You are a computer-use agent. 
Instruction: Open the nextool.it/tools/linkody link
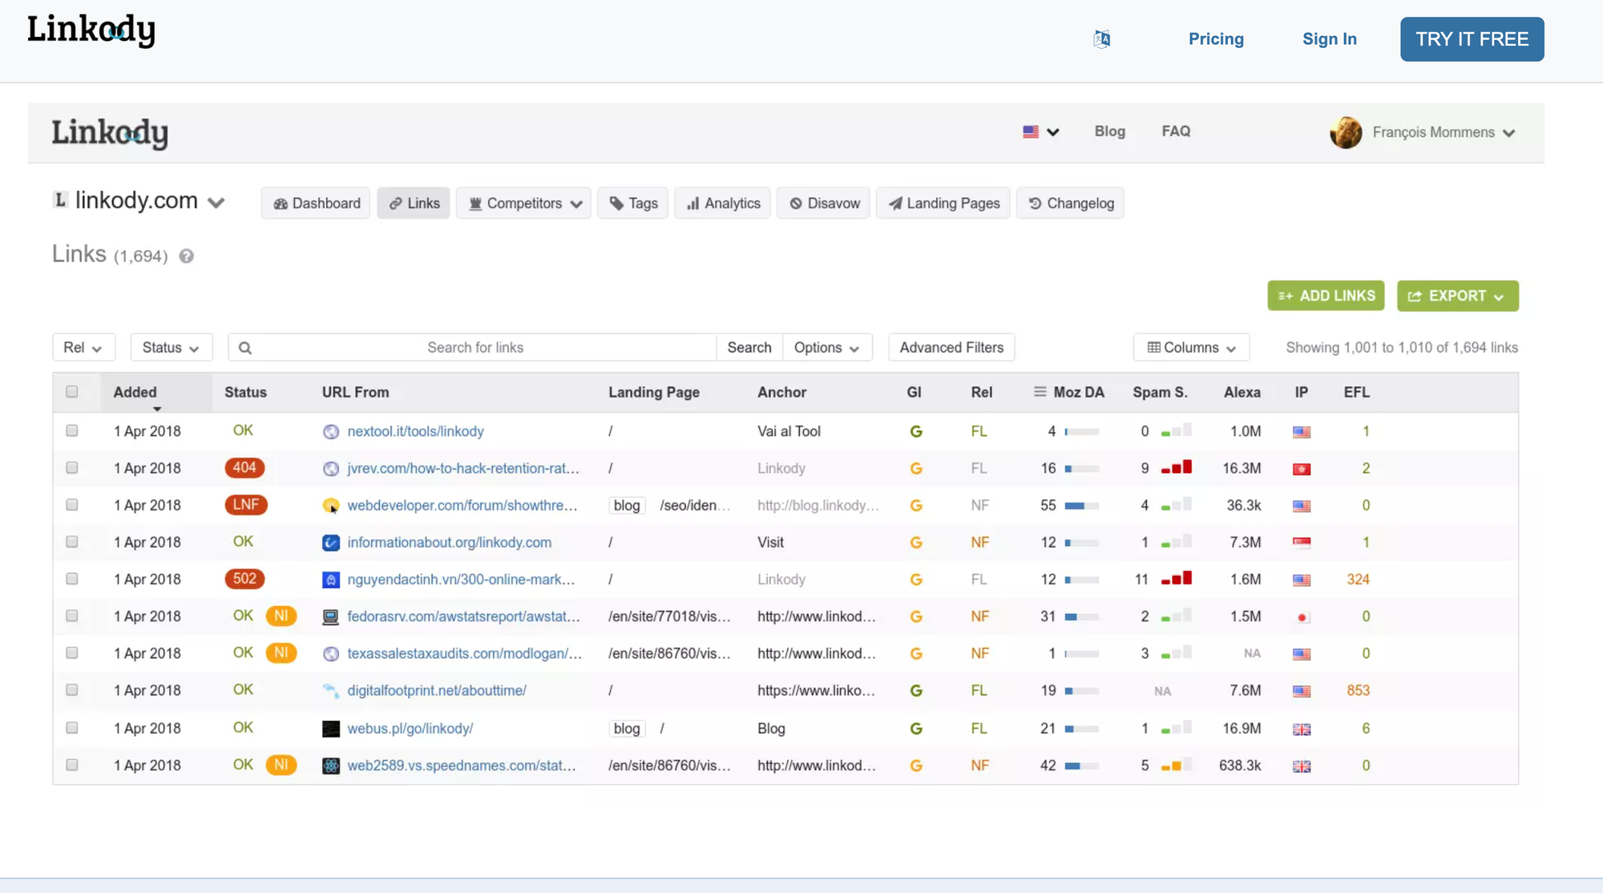click(x=415, y=430)
